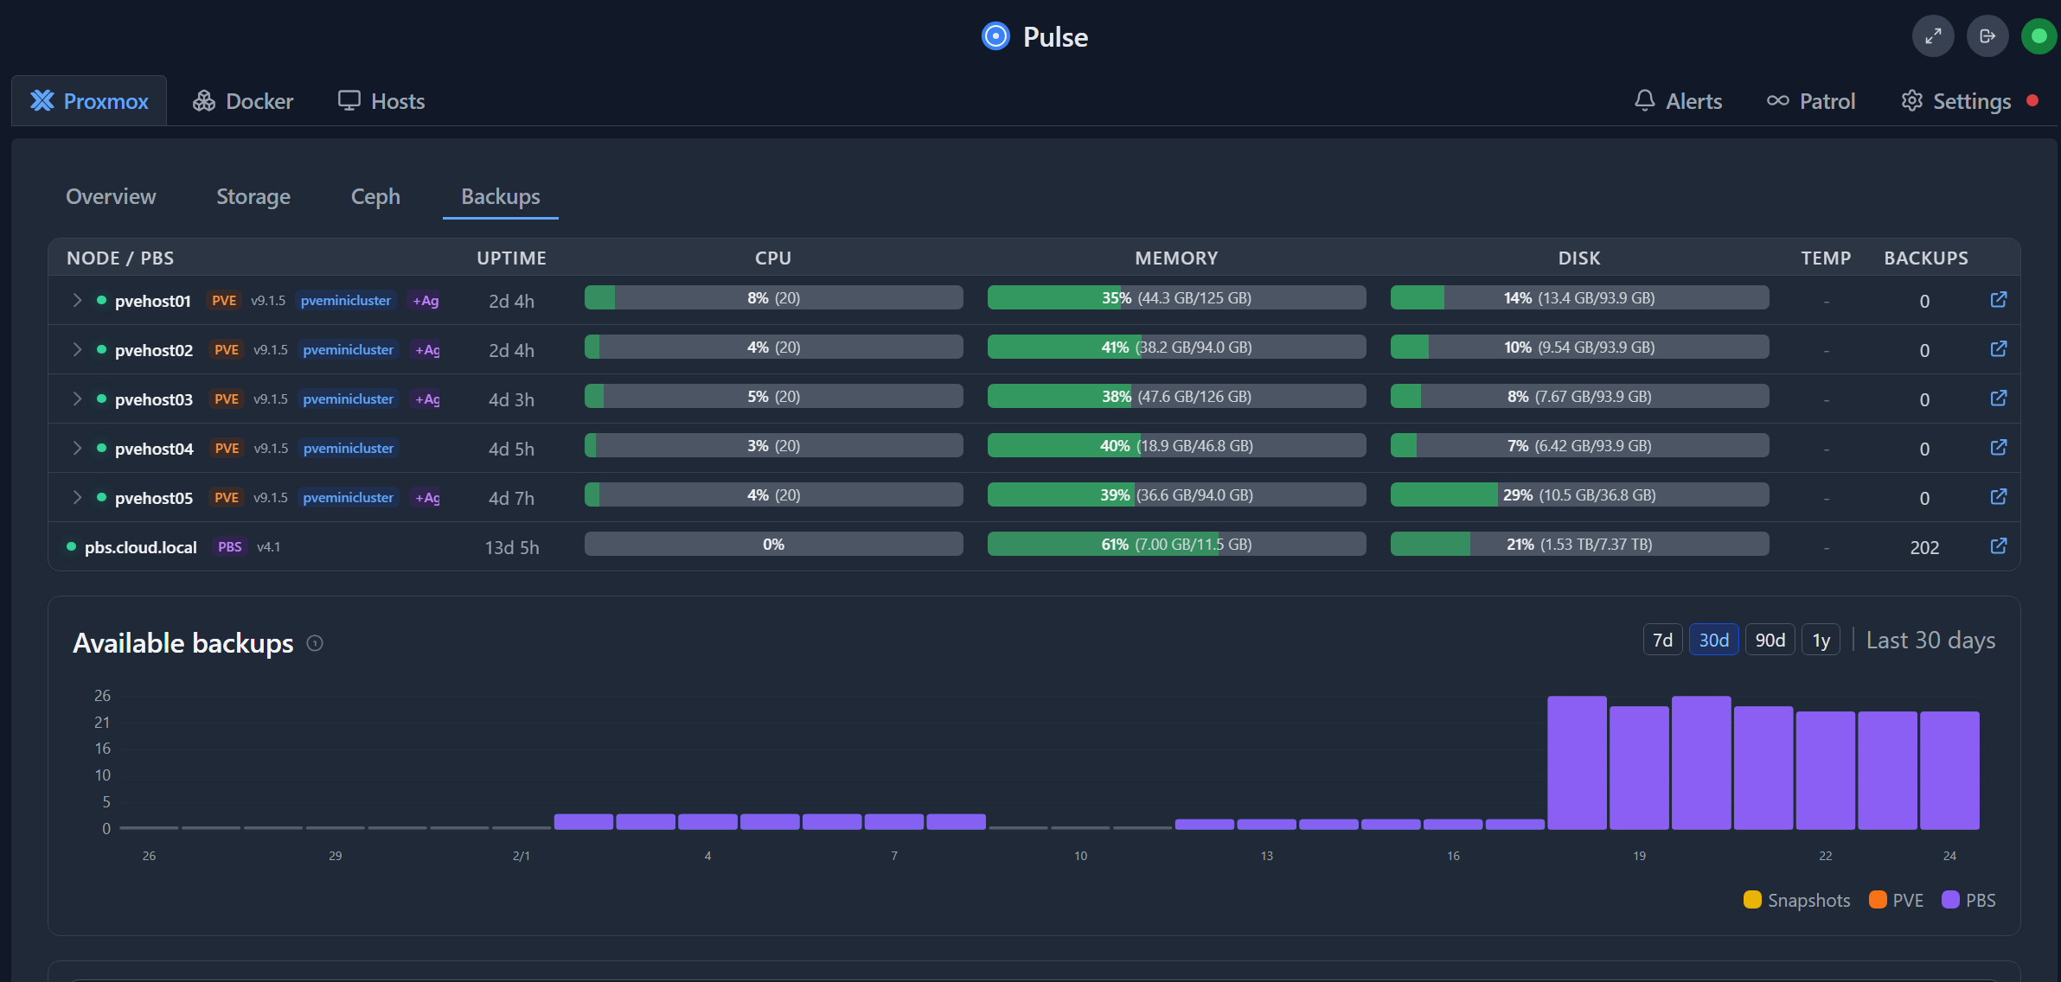The width and height of the screenshot is (2061, 982).
Task: Click the fullscreen expand icon in top right
Action: click(1933, 35)
